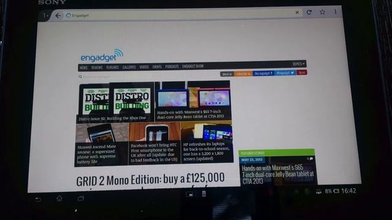Expand the Topics dropdown

coord(299,64)
